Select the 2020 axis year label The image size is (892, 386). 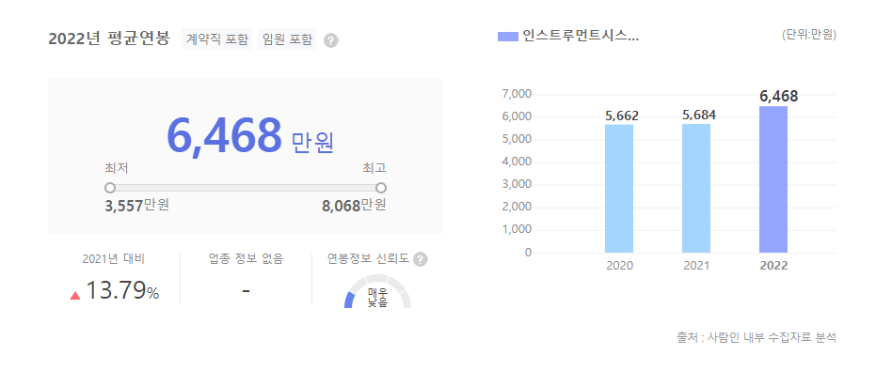click(x=619, y=266)
